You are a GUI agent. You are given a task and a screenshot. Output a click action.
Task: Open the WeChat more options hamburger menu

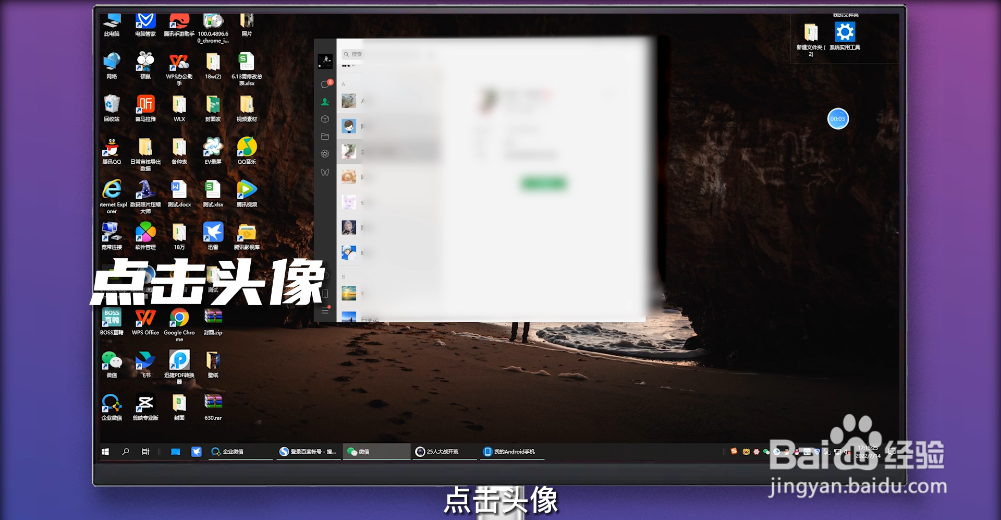tap(325, 310)
